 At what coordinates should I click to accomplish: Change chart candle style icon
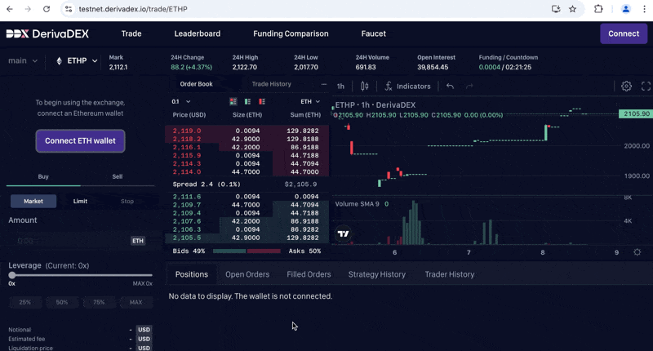(364, 87)
